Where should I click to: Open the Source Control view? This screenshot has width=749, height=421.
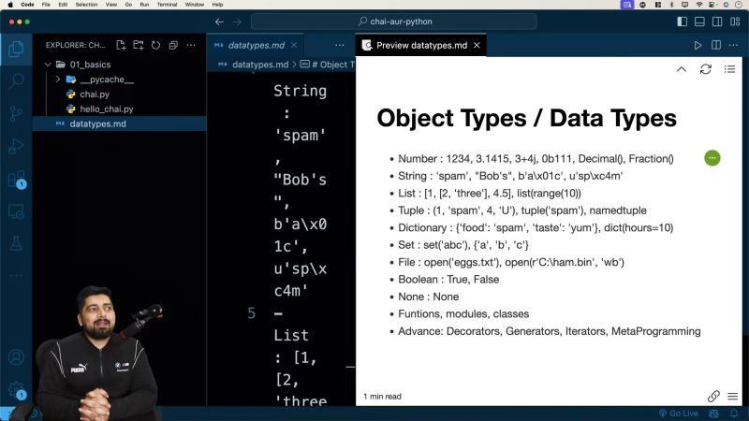coord(16,114)
